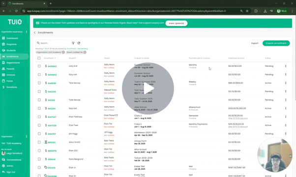Expand Organization section options in sidebar
The width and height of the screenshot is (296, 177).
click(x=27, y=136)
